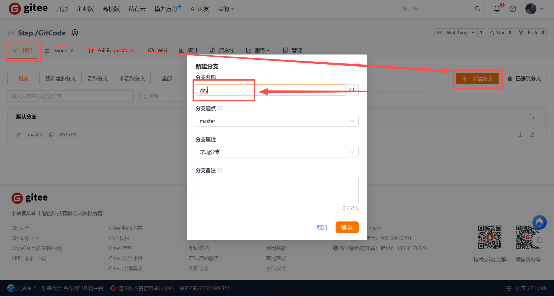The width and height of the screenshot is (554, 297).
Task: Edit the master branch settings icon
Action: pos(532,135)
